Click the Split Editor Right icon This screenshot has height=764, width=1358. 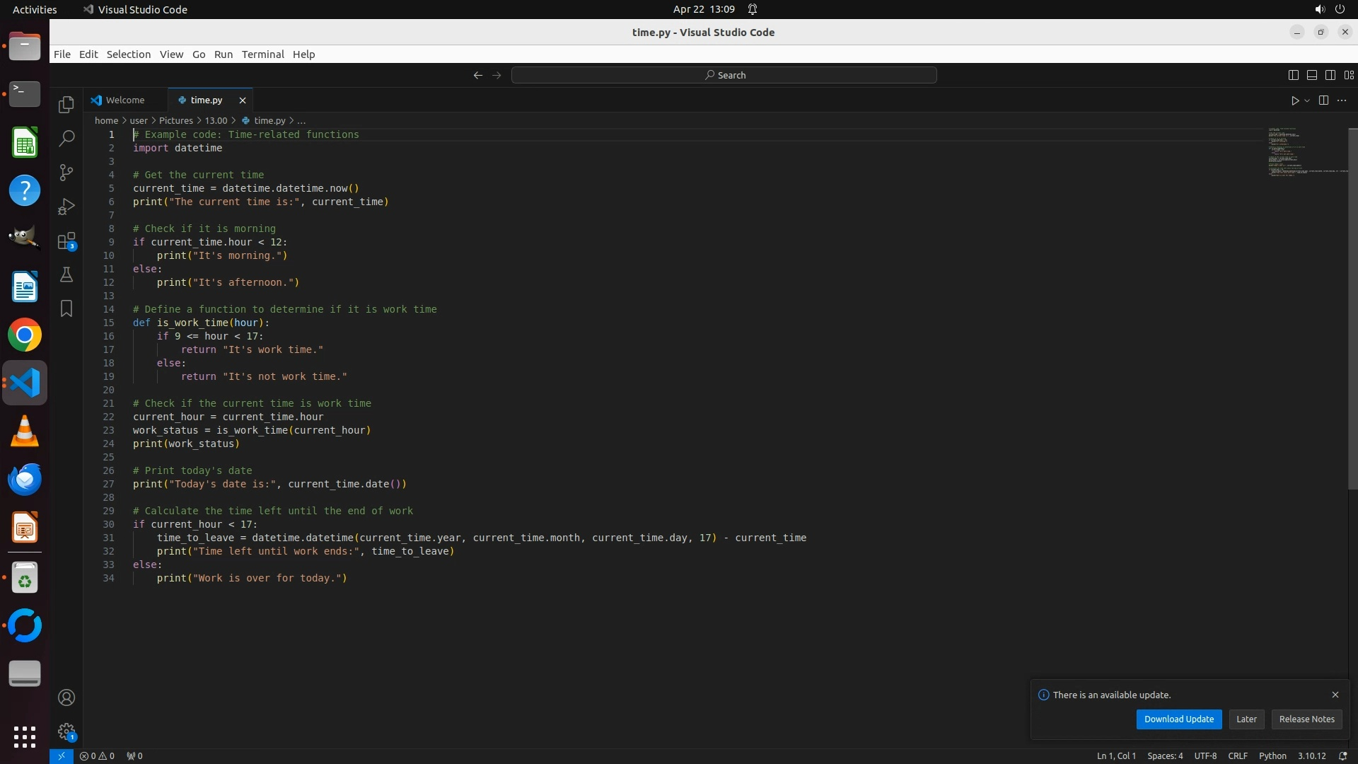[1323, 100]
